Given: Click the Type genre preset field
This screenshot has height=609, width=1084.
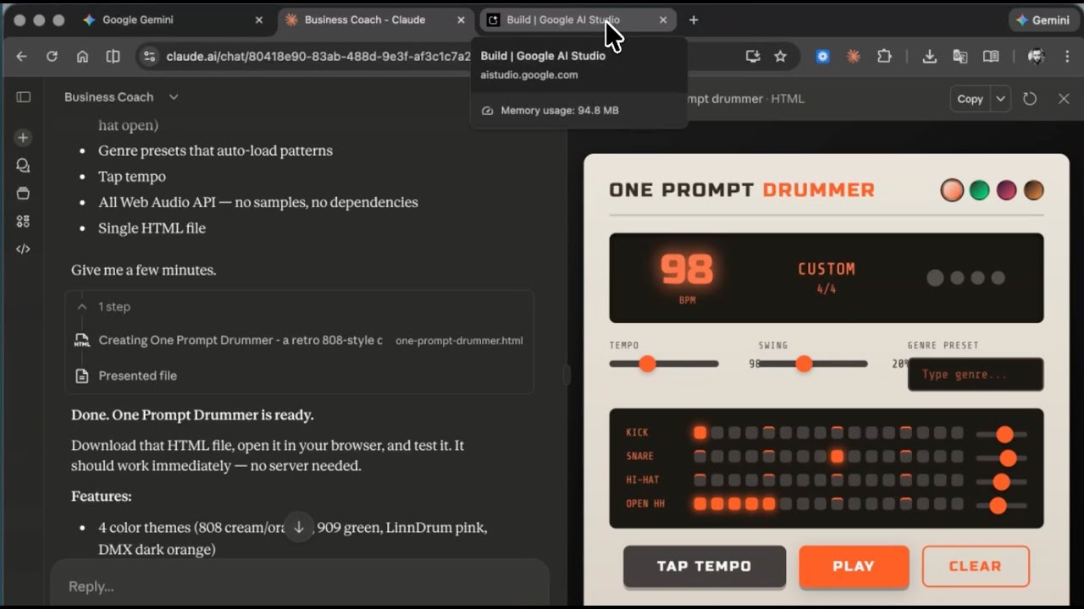Looking at the screenshot, I should [976, 374].
